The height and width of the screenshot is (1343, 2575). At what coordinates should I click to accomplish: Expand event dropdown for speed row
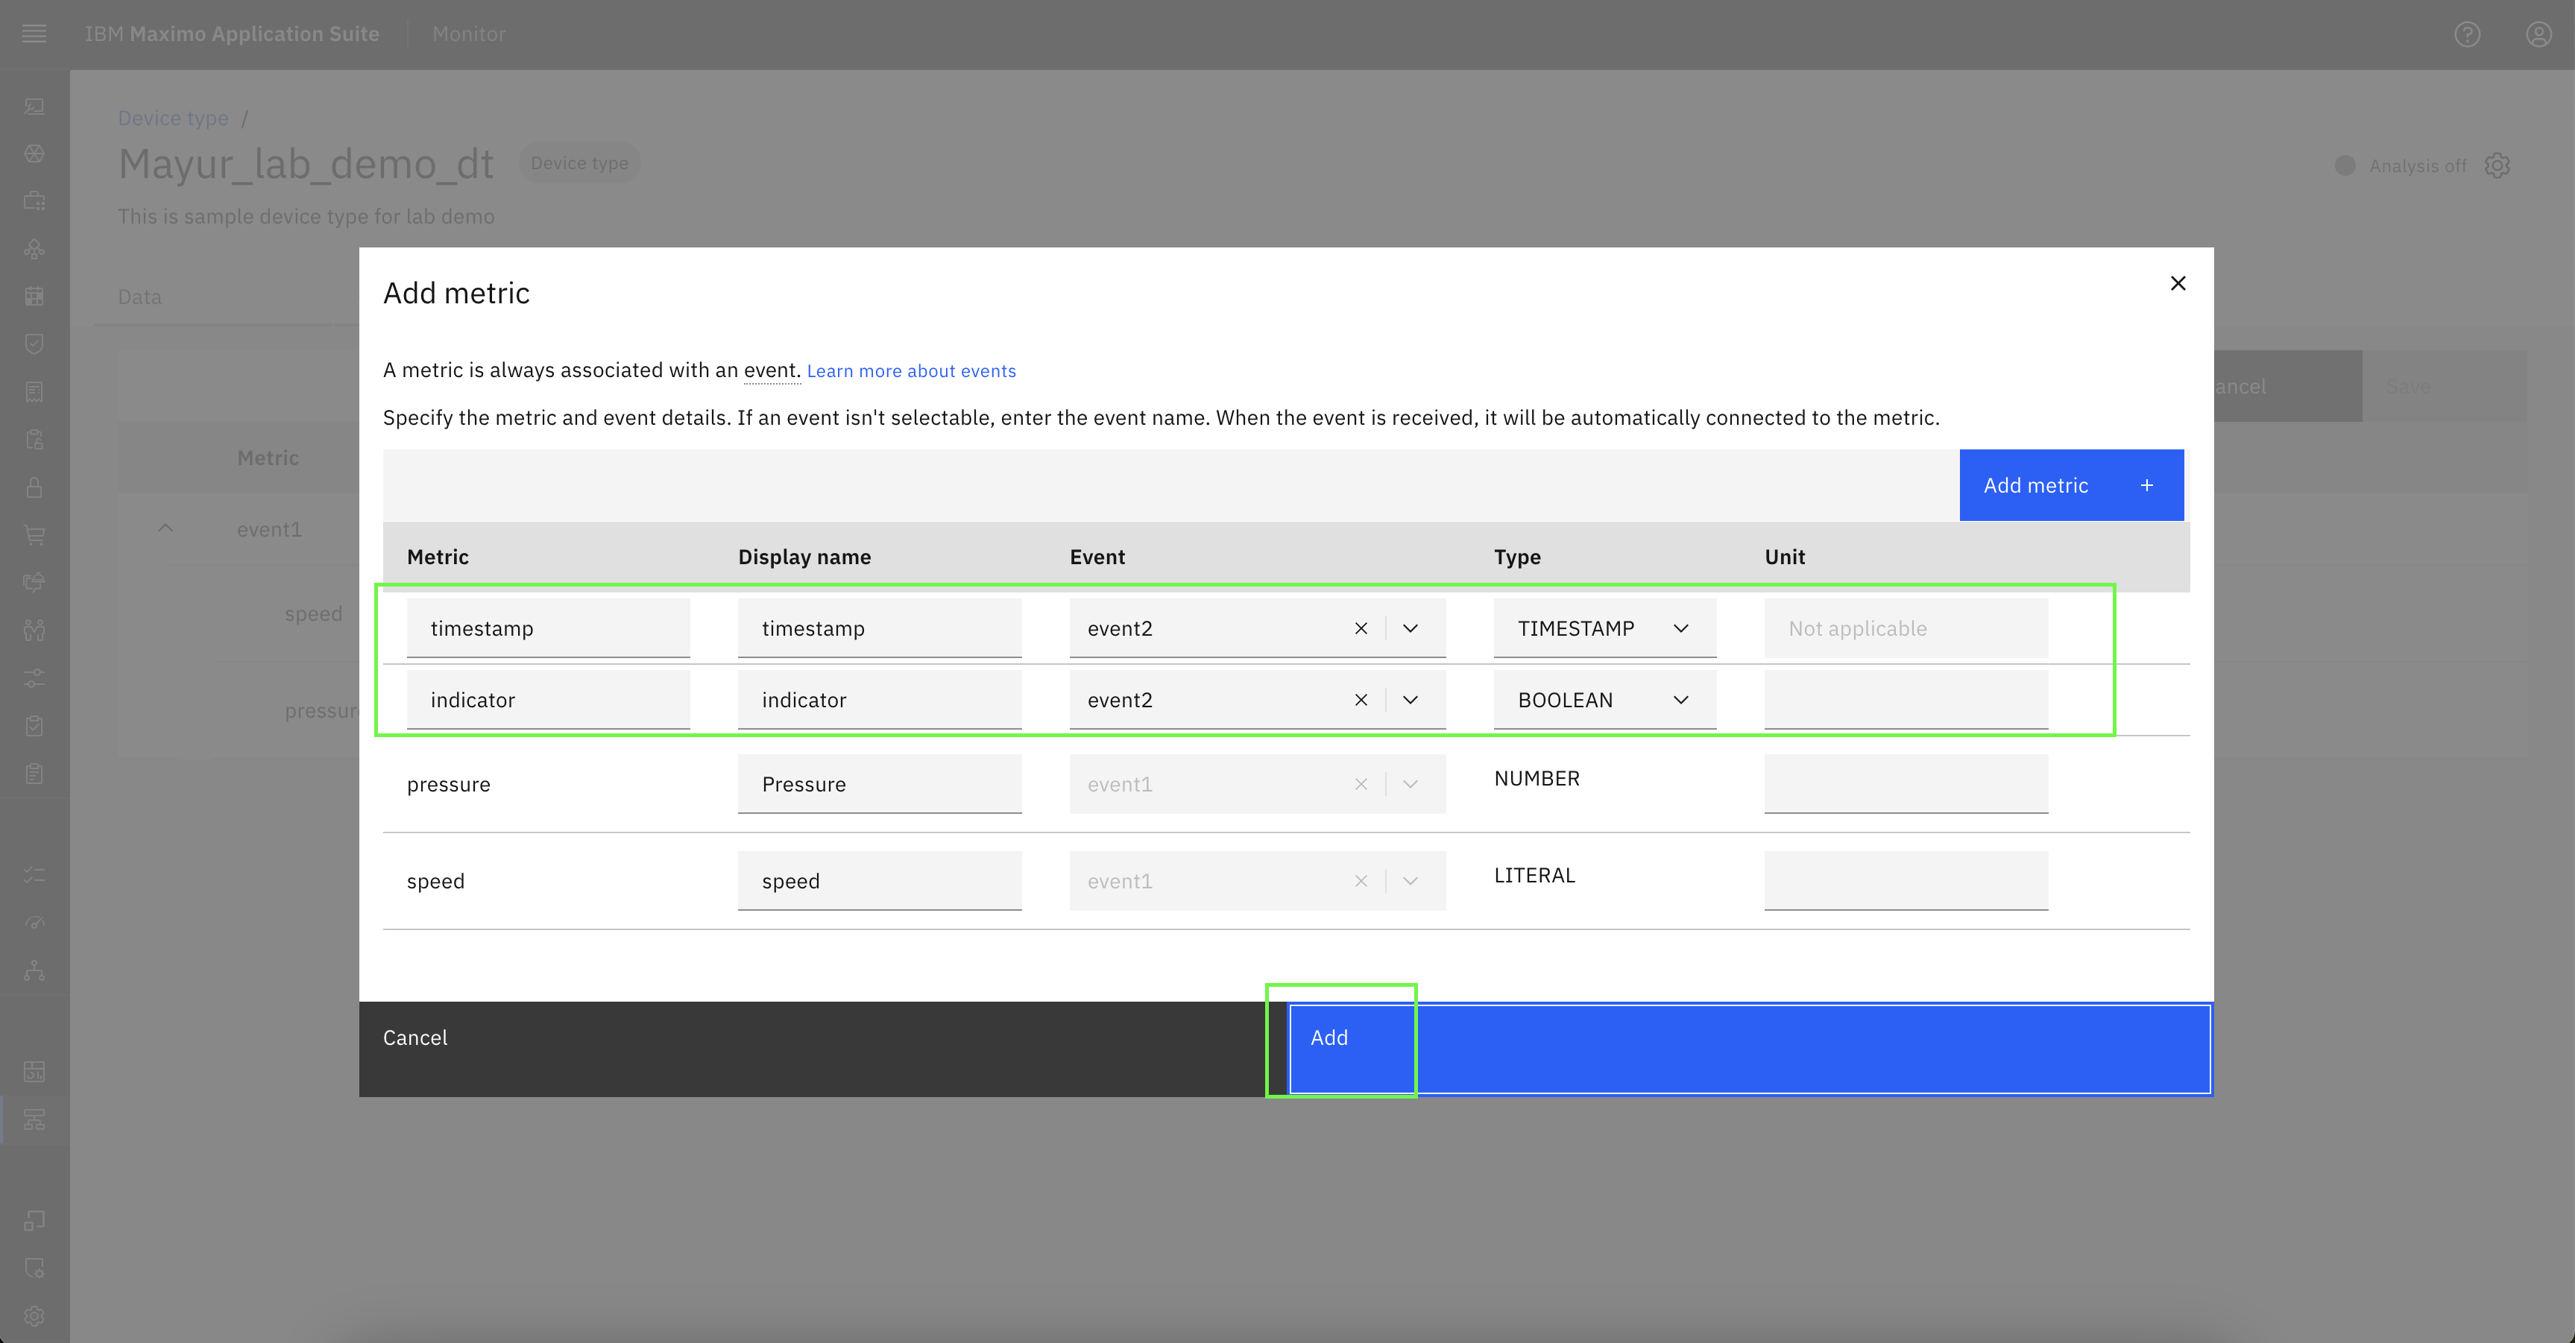coord(1411,882)
